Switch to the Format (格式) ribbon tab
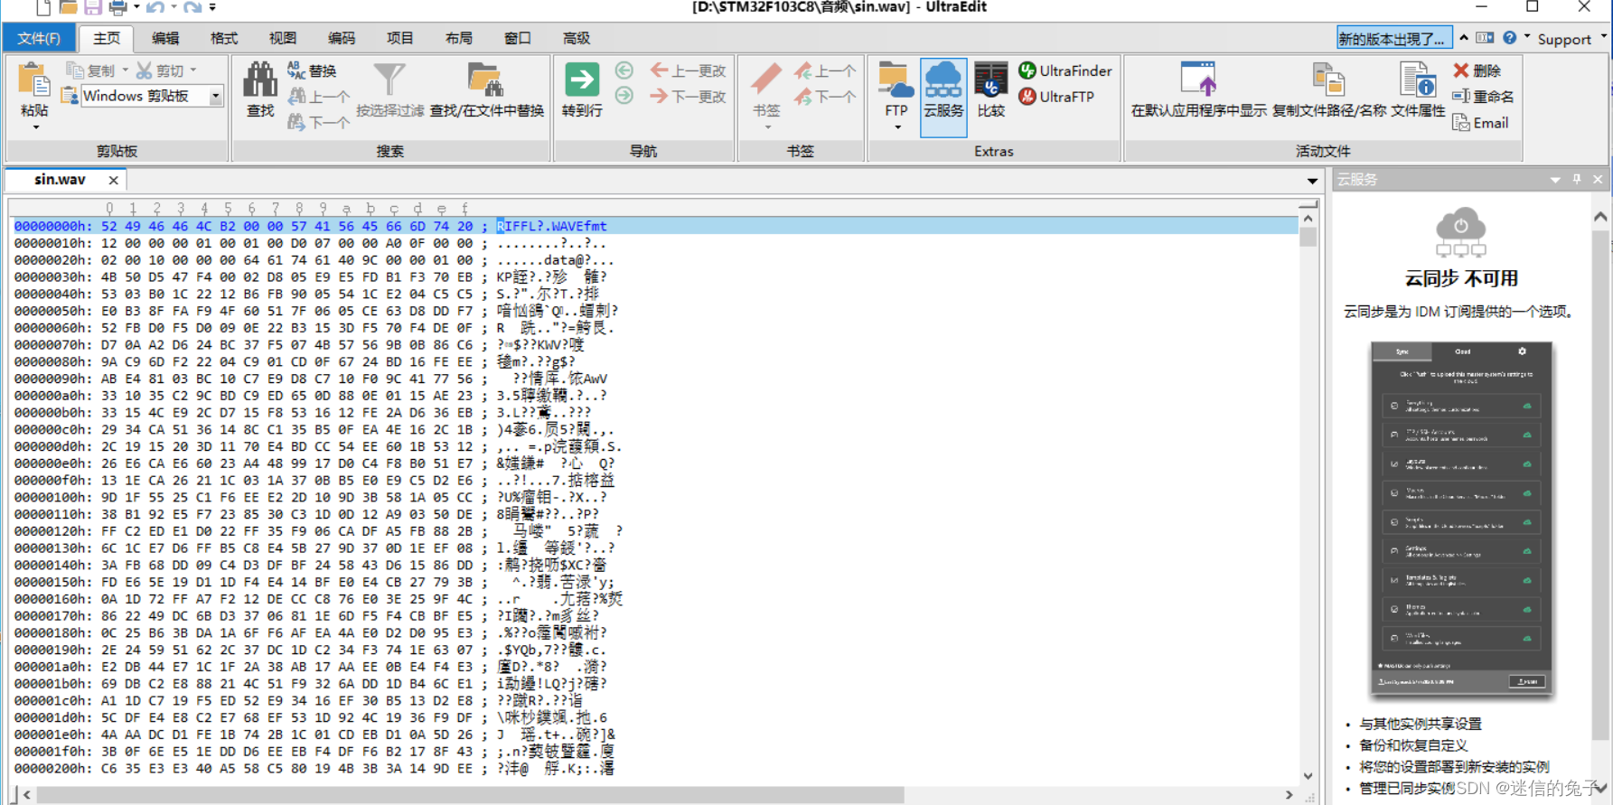 pos(224,38)
